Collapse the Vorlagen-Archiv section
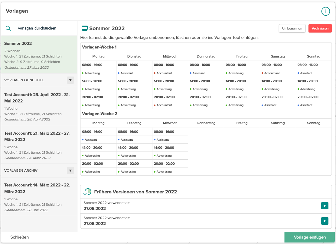336x244 pixels. click(x=70, y=170)
